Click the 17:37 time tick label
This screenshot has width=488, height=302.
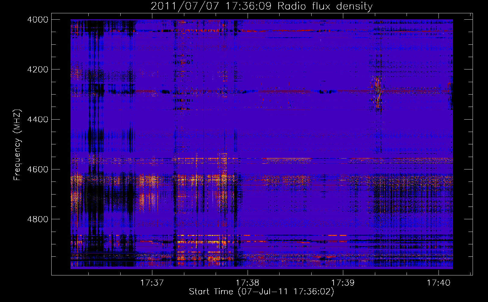point(152,283)
